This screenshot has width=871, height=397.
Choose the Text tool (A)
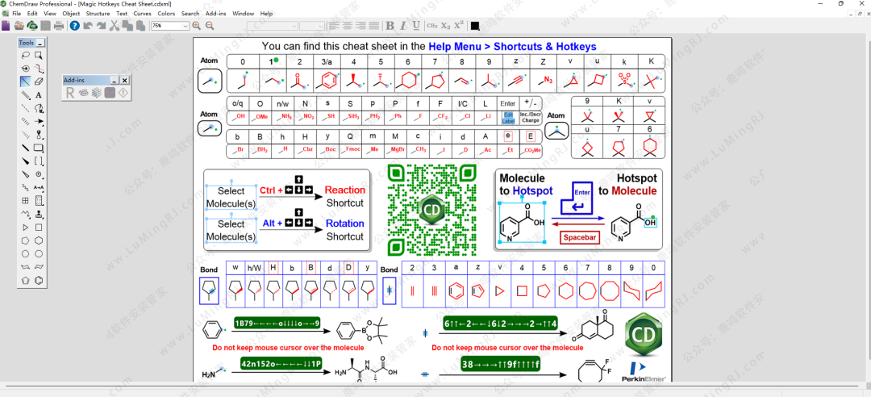coord(39,95)
